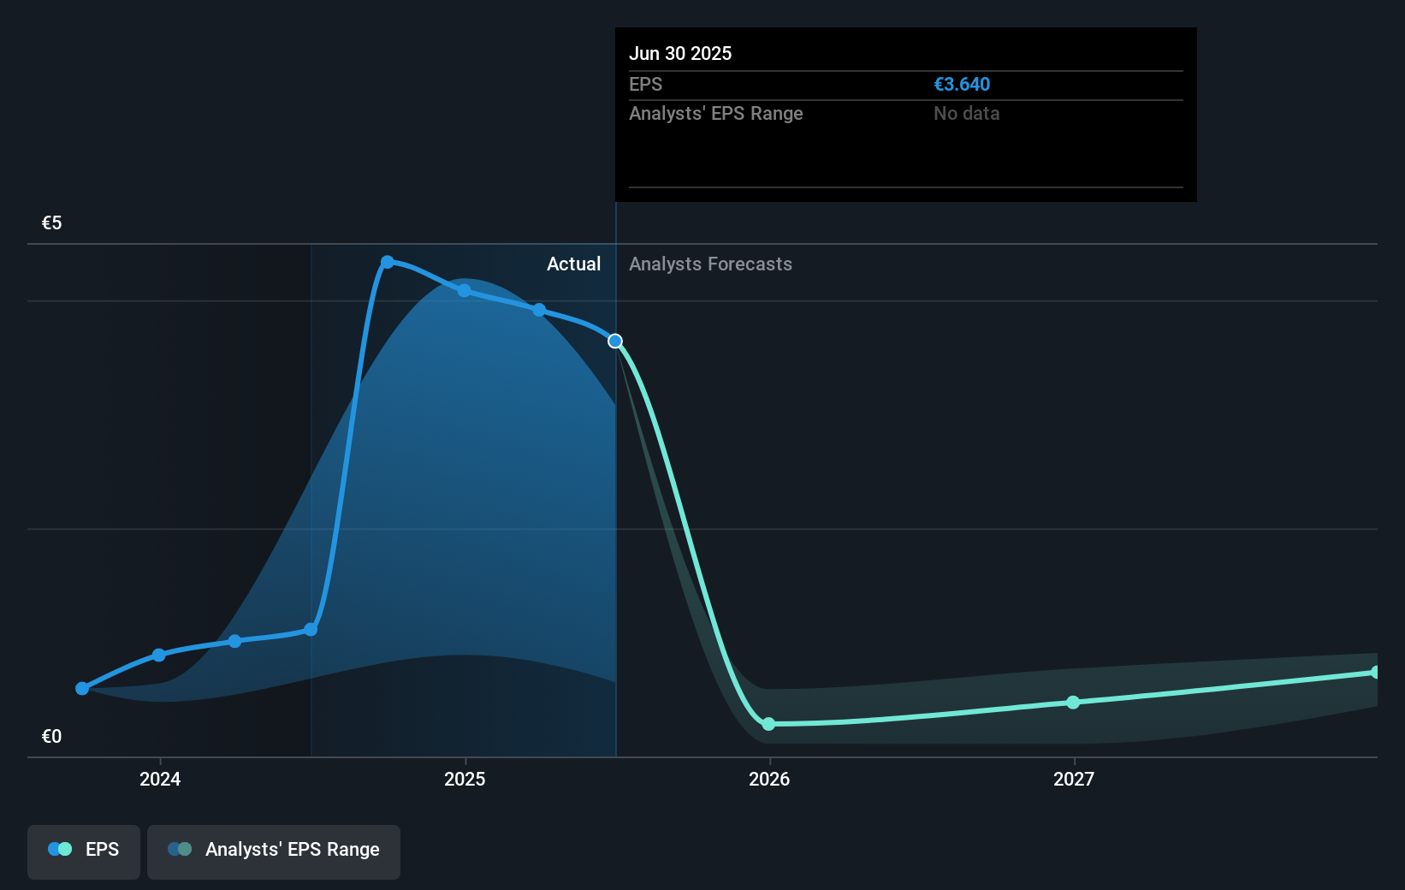Select the lowest forecast point near 2026
Screen dimensions: 1405x890
click(x=770, y=724)
